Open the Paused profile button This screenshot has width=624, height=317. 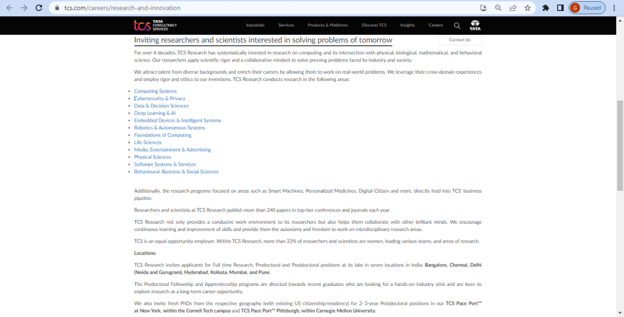tap(587, 7)
